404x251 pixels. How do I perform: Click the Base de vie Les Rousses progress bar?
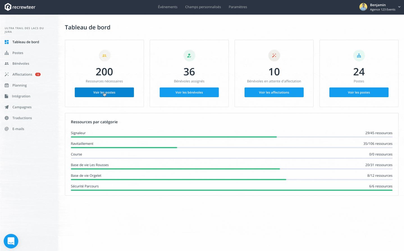click(232, 169)
